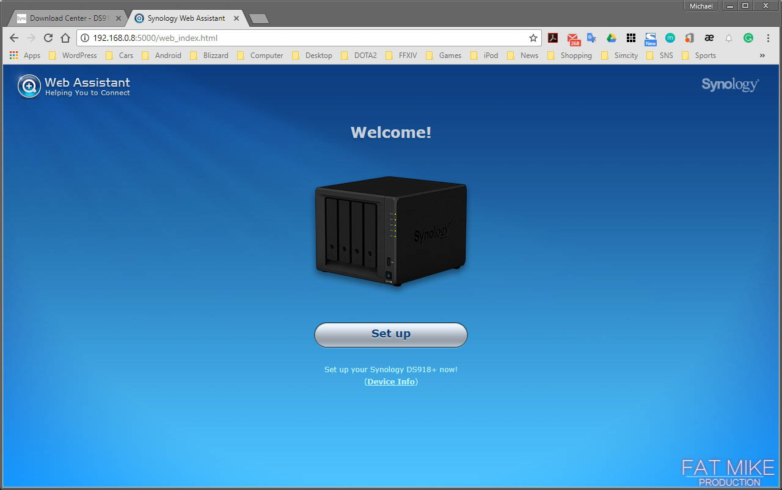Open the News bookmark folder

522,56
